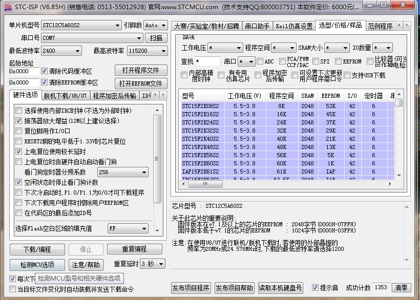Open 大赛/实验室/教材/招聘 tab
Image resolution: width=420 pixels, height=300 pixels.
pos(206,26)
